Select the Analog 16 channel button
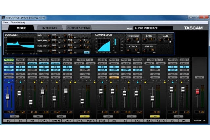 pyautogui.click(x=184, y=60)
